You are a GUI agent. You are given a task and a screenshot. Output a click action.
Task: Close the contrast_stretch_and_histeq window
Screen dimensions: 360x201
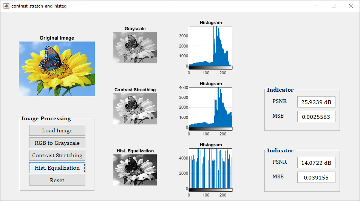coord(351,6)
